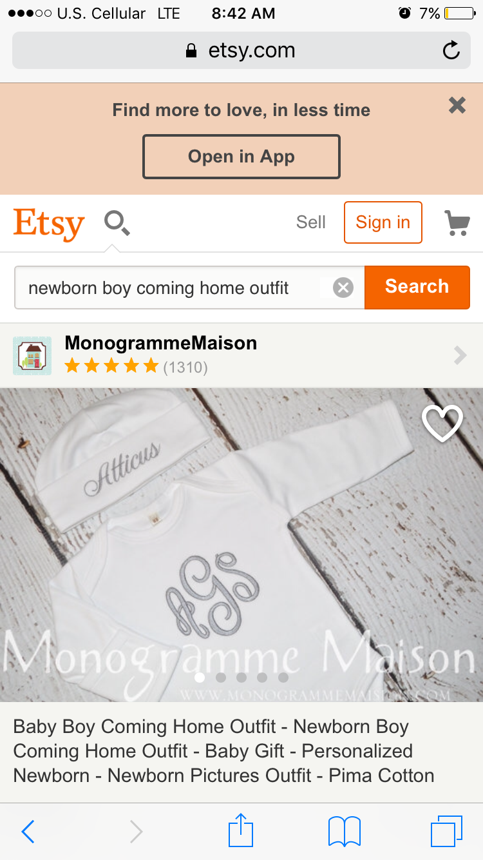This screenshot has height=860, width=483.
Task: Go back to the previous page
Action: coord(28,832)
